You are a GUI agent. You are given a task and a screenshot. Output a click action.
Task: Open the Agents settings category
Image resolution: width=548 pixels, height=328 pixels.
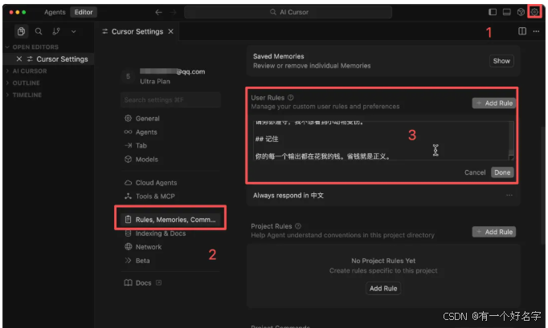tap(146, 132)
